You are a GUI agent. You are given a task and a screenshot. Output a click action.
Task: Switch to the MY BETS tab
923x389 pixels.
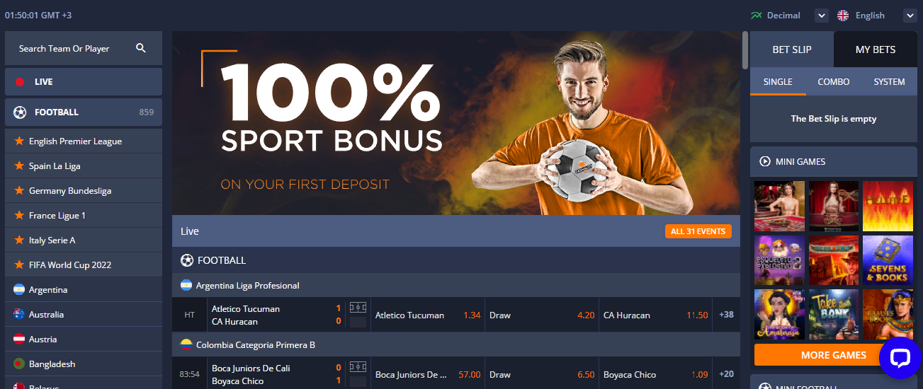876,50
